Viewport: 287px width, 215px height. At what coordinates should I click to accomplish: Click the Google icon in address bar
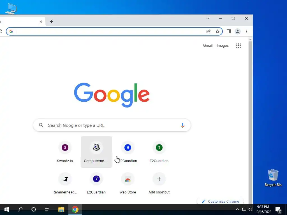click(11, 31)
